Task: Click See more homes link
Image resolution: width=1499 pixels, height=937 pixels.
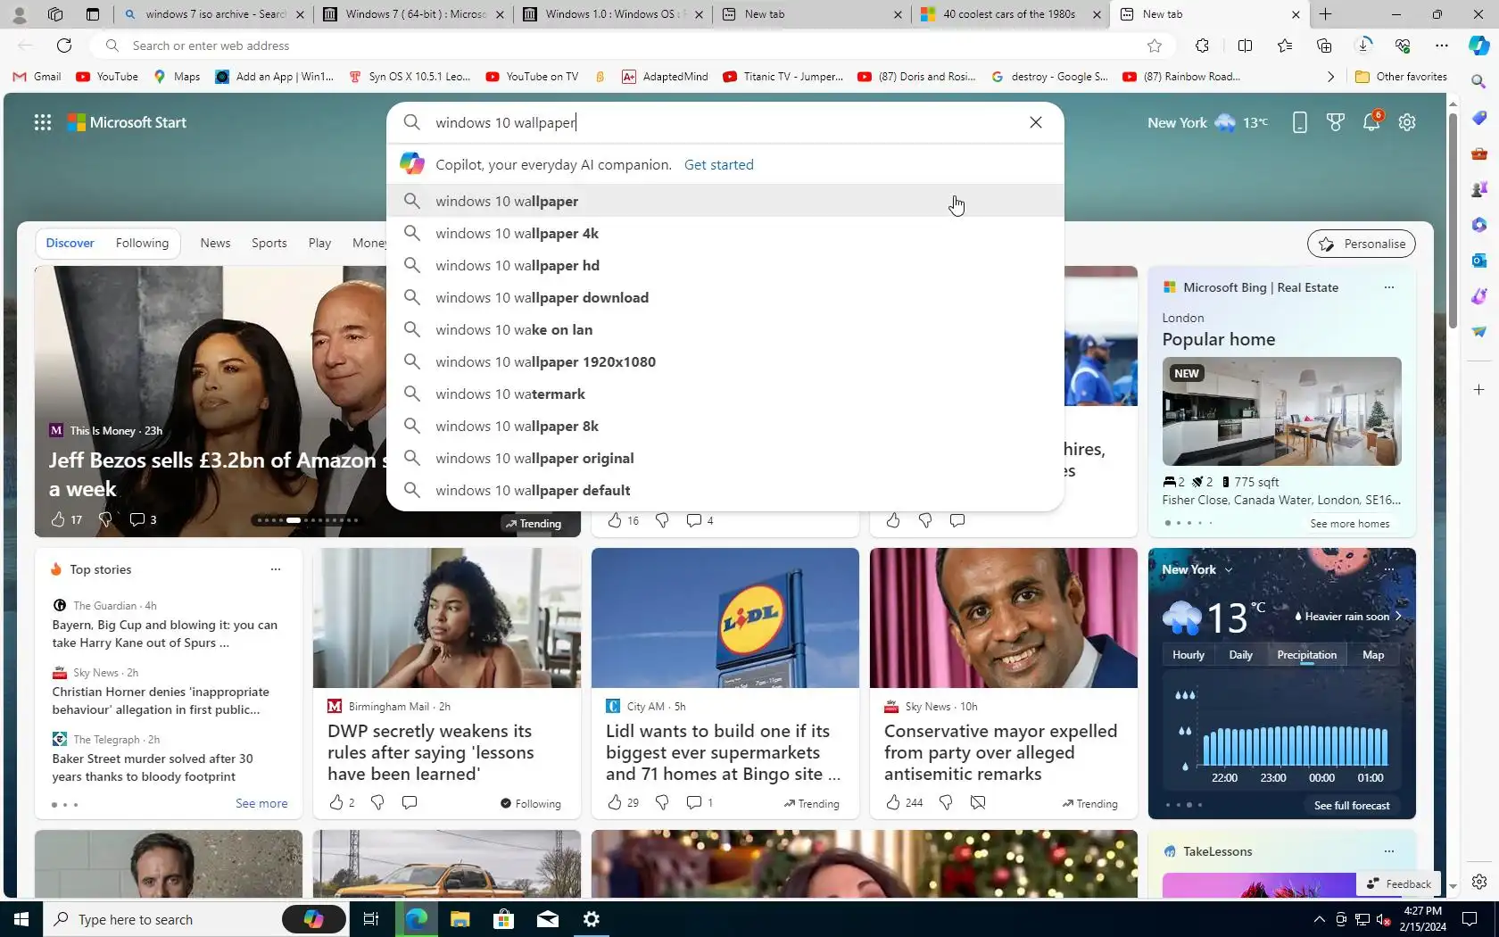Action: tap(1349, 523)
